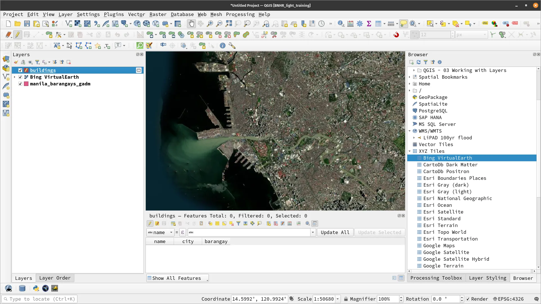Screen dimensions: 541x304
Task: Click the Identify Features tool icon
Action: point(341,24)
